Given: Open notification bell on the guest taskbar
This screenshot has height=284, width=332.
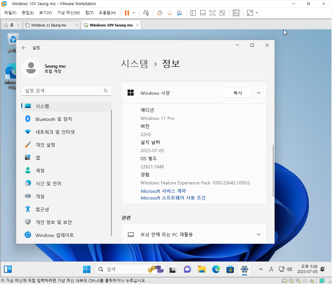Looking at the screenshot, I should [322, 269].
